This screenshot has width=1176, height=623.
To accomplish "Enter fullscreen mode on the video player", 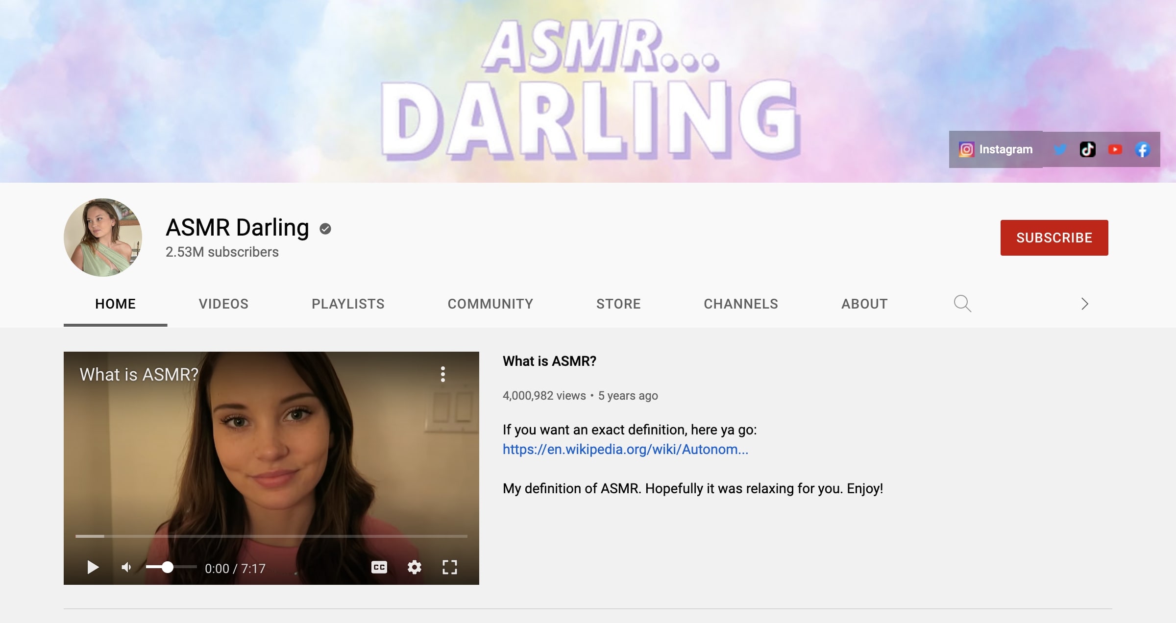I will coord(450,567).
